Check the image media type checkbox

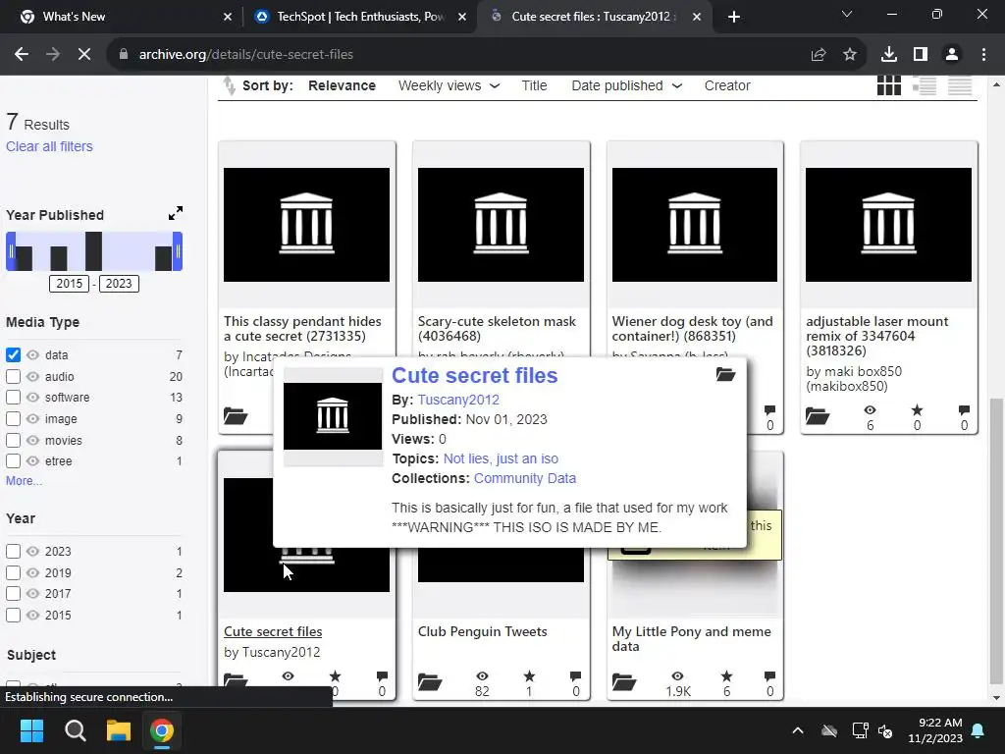(14, 418)
